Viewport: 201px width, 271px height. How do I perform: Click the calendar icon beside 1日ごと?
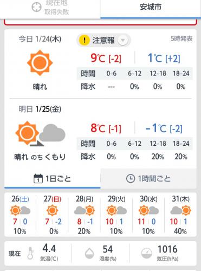(38, 178)
